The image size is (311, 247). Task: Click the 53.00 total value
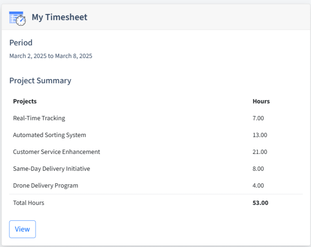point(260,203)
